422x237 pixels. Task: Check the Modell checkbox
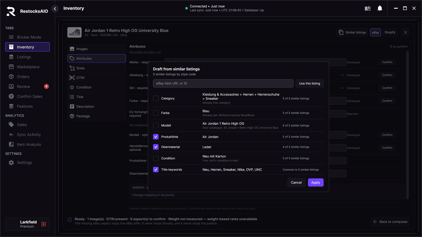pyautogui.click(x=156, y=125)
